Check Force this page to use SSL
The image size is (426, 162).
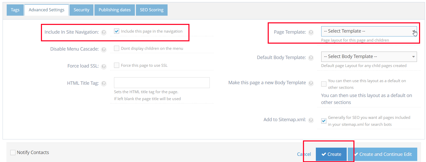tap(117, 65)
